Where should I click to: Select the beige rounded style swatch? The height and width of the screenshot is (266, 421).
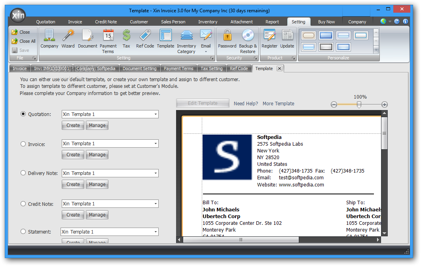click(308, 36)
